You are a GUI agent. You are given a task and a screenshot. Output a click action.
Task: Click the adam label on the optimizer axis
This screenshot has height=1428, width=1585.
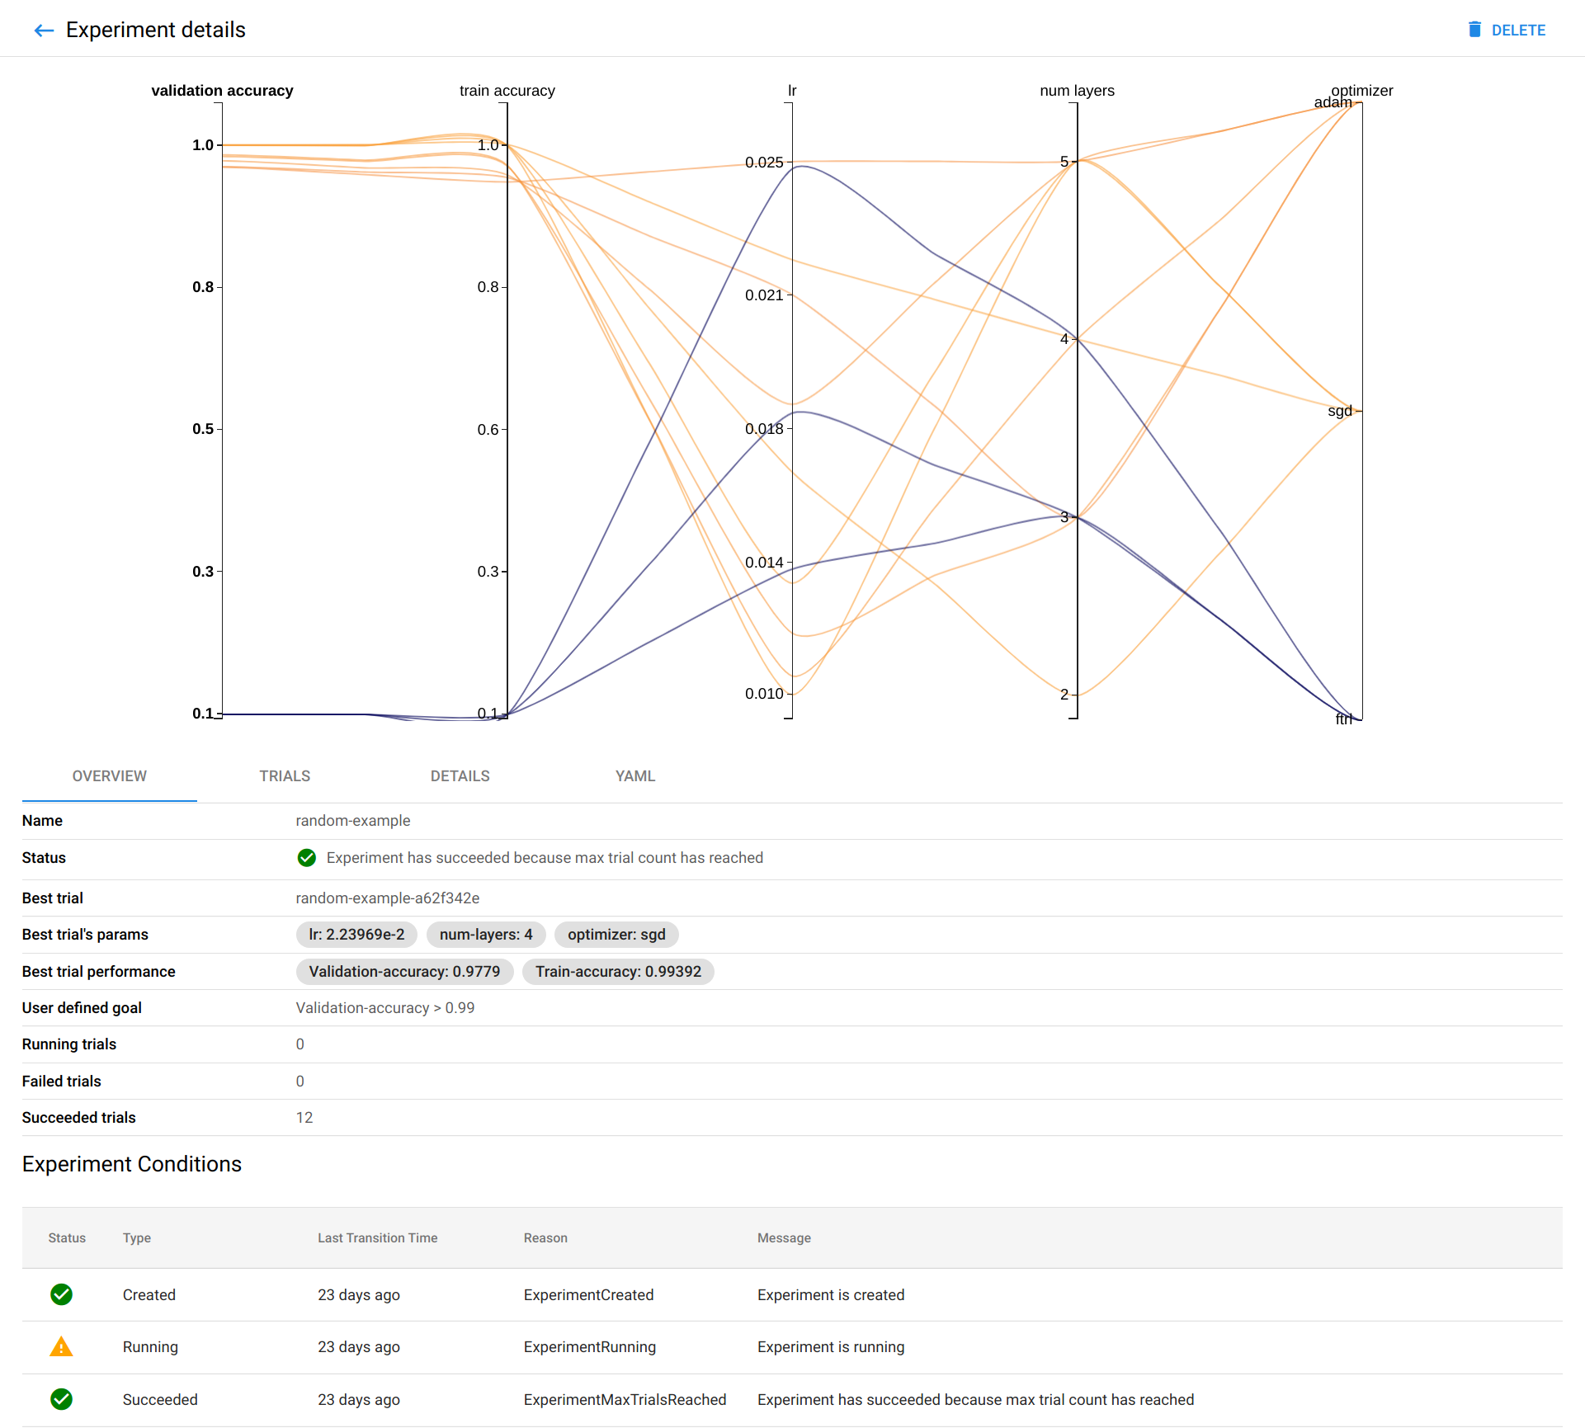point(1332,103)
